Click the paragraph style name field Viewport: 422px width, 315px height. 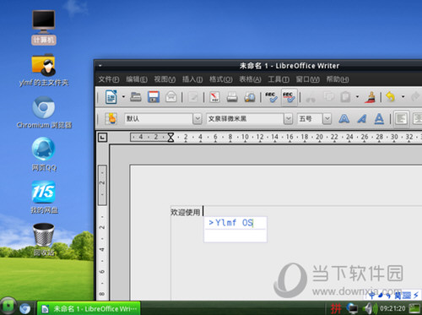[159, 119]
